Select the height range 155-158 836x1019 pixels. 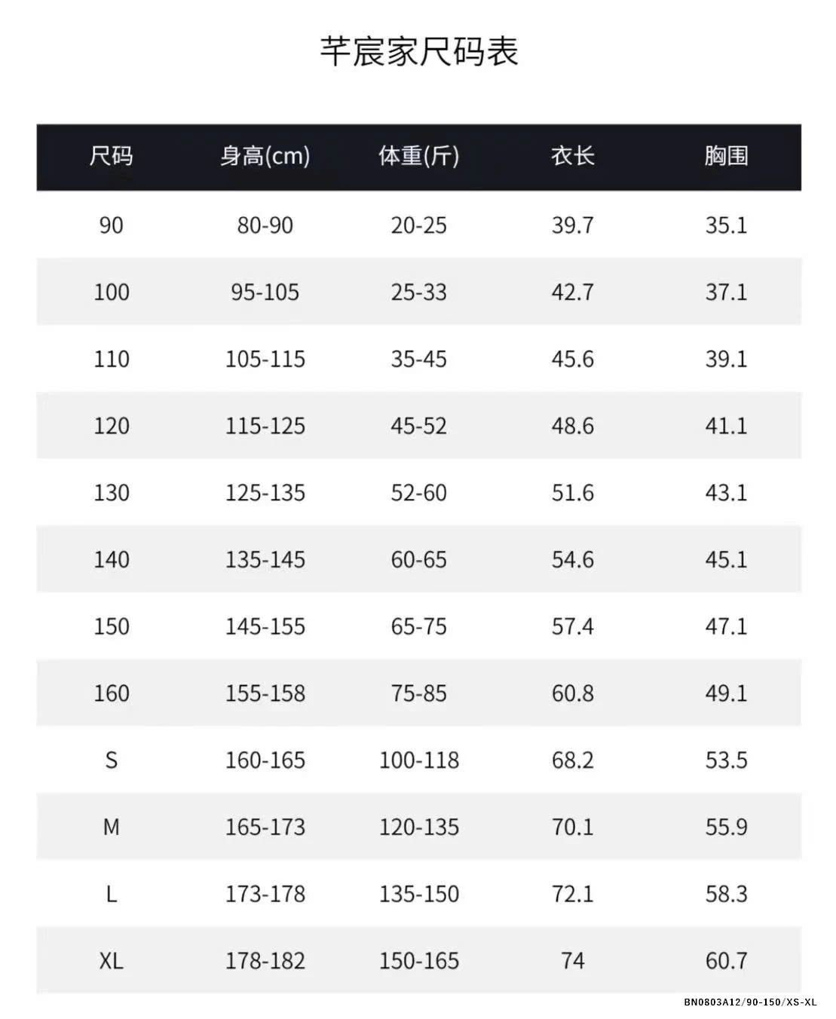pos(265,693)
